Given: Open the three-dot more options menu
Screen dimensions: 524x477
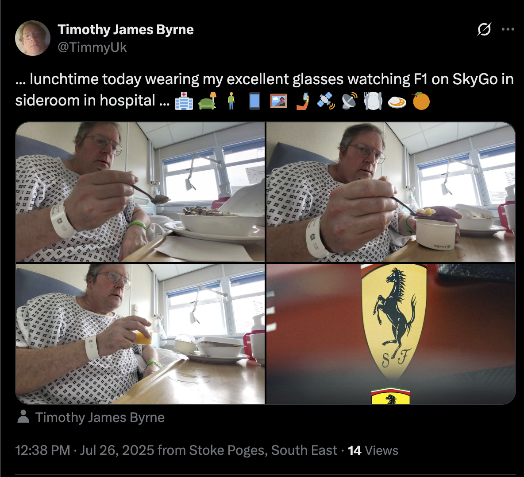Looking at the screenshot, I should (x=508, y=29).
